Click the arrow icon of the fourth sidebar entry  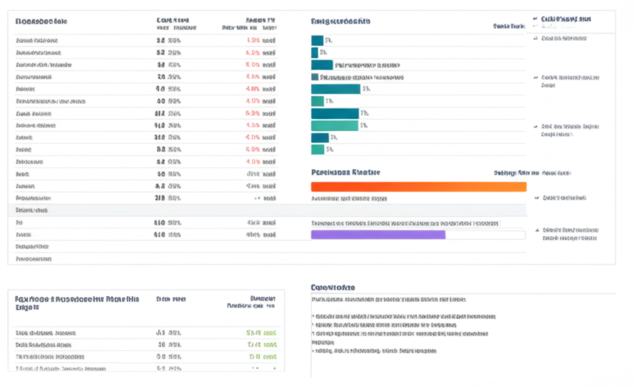pos(535,125)
